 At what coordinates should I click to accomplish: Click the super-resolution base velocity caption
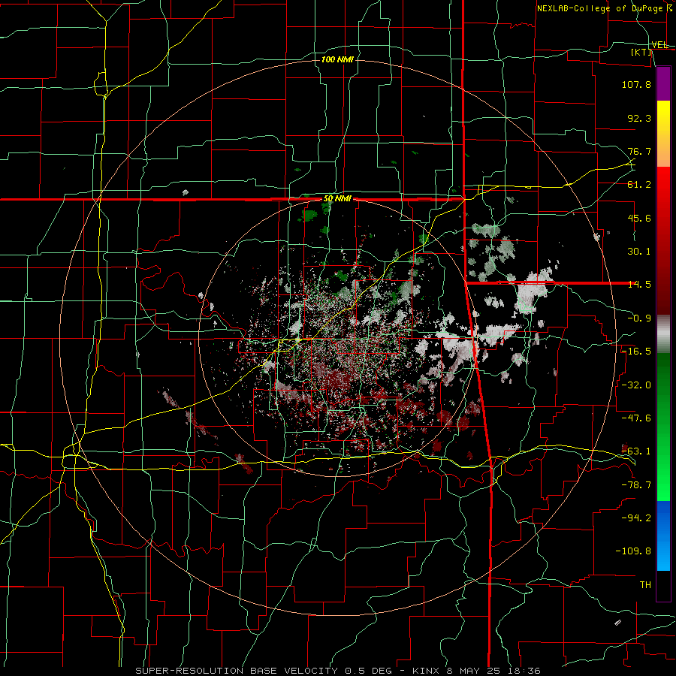click(x=337, y=671)
